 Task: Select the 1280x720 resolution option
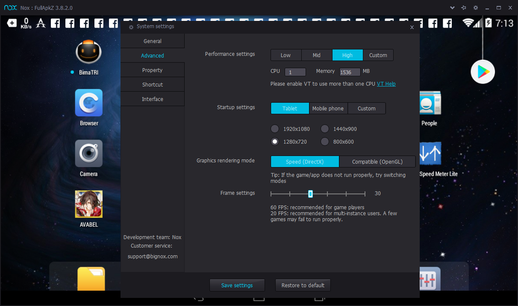275,141
